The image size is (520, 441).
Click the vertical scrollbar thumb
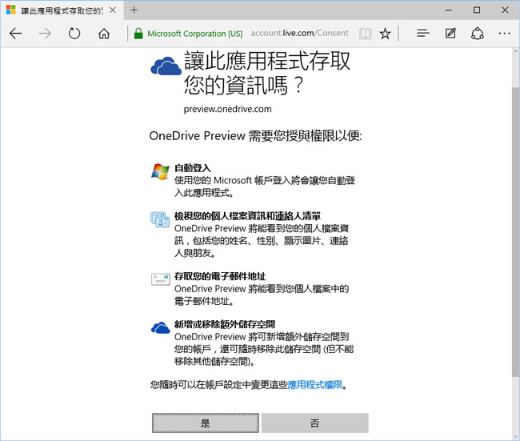tap(515, 231)
